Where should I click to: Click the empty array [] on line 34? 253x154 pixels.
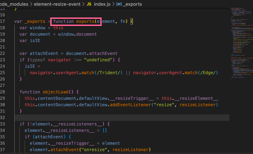105,130
